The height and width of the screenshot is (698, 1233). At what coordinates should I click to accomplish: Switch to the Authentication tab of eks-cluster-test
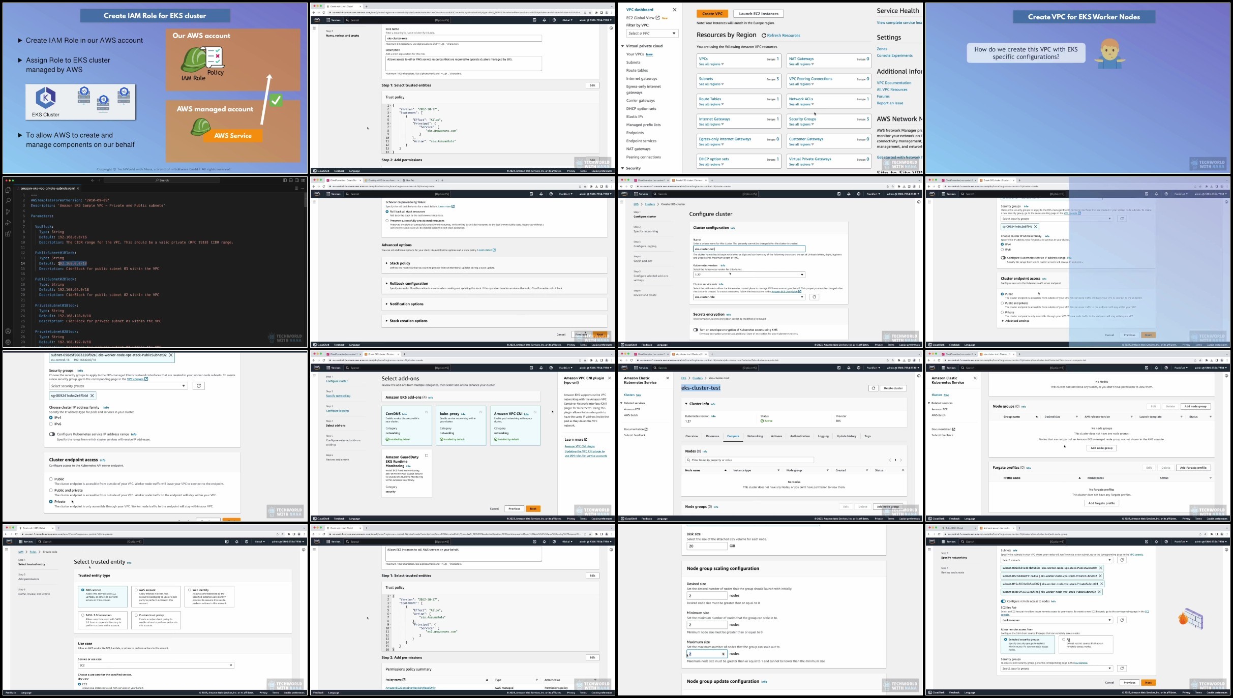[800, 436]
